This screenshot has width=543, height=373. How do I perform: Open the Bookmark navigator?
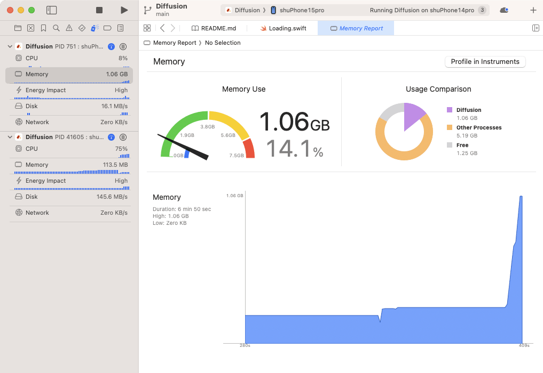pos(44,28)
